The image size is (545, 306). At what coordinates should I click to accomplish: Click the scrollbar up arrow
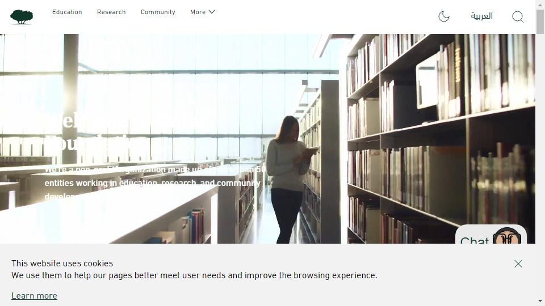[540, 5]
